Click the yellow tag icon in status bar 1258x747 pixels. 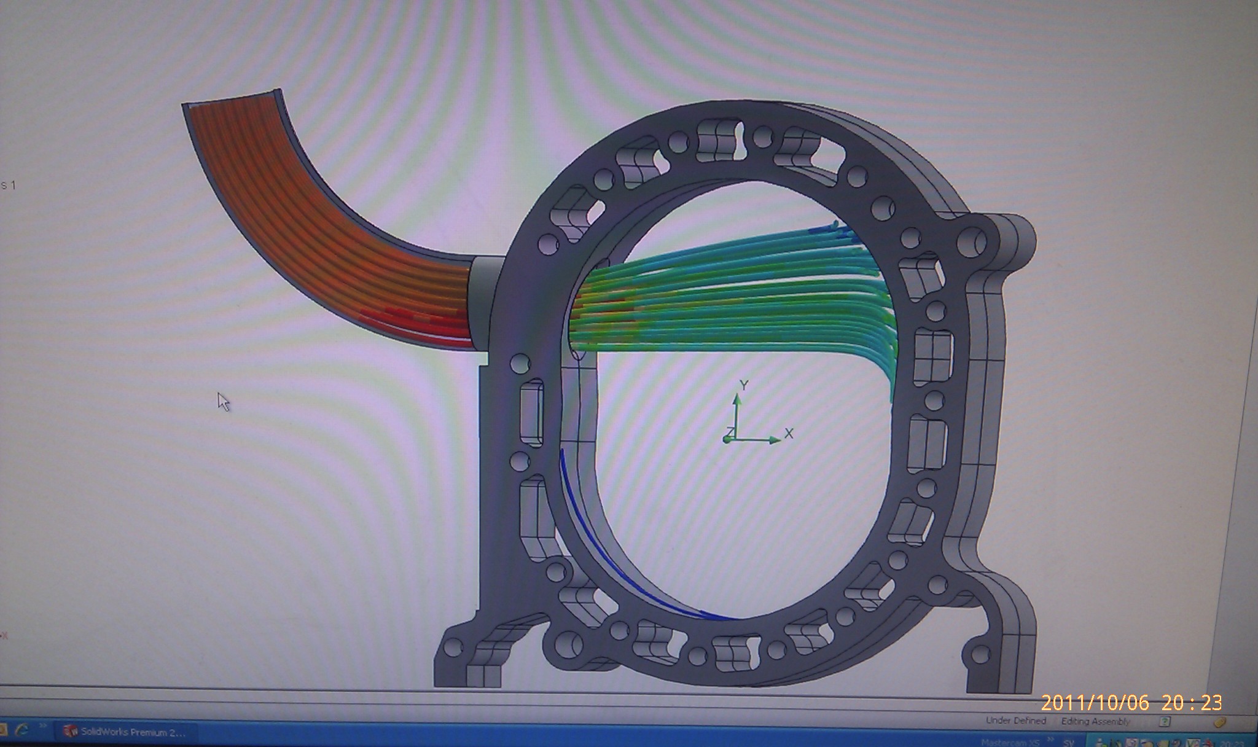coord(1220,722)
